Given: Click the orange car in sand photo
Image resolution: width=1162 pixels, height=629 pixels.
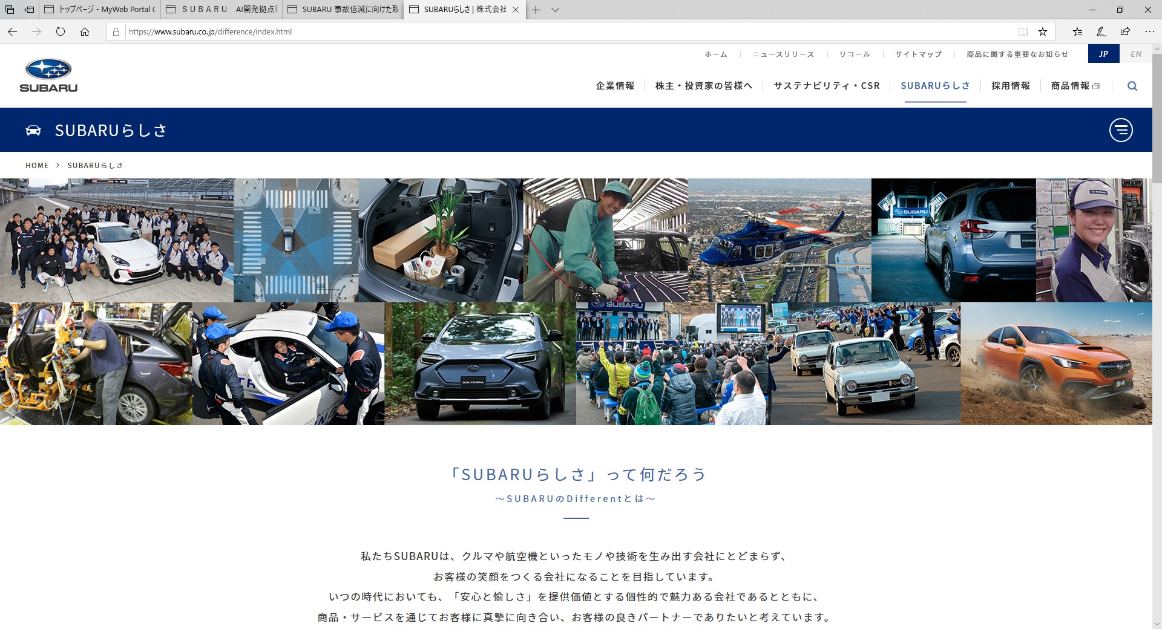Looking at the screenshot, I should coord(1056,363).
